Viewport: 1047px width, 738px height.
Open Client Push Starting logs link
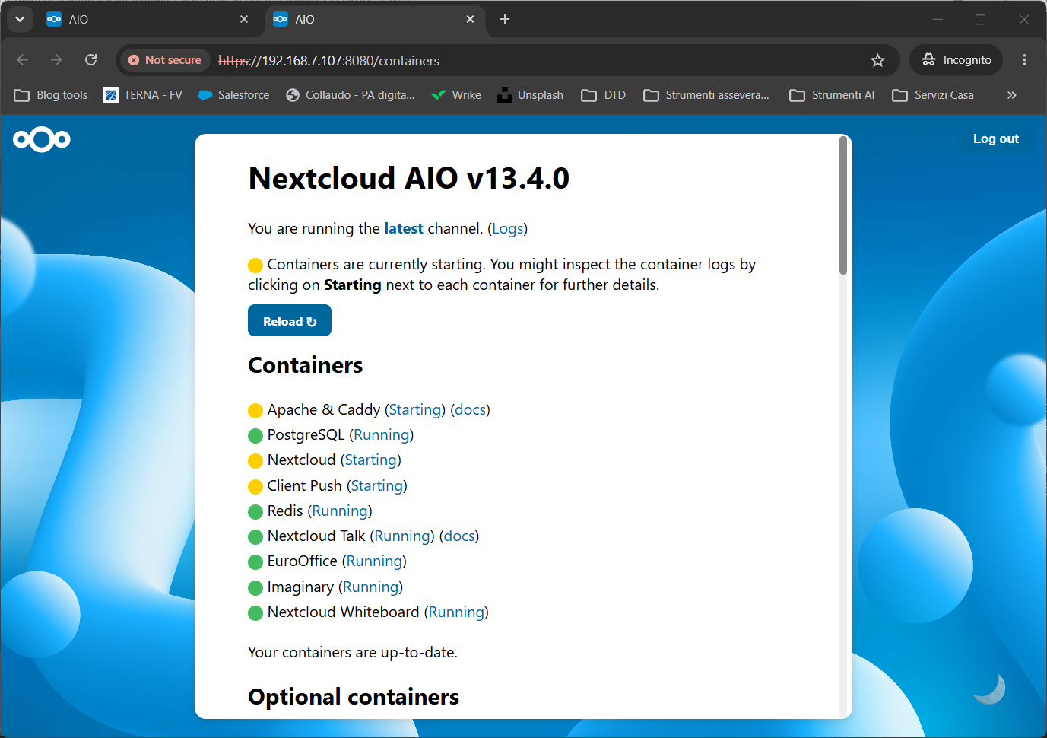point(377,485)
